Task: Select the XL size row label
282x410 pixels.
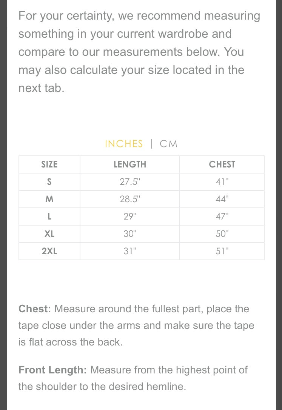Action: (x=49, y=234)
